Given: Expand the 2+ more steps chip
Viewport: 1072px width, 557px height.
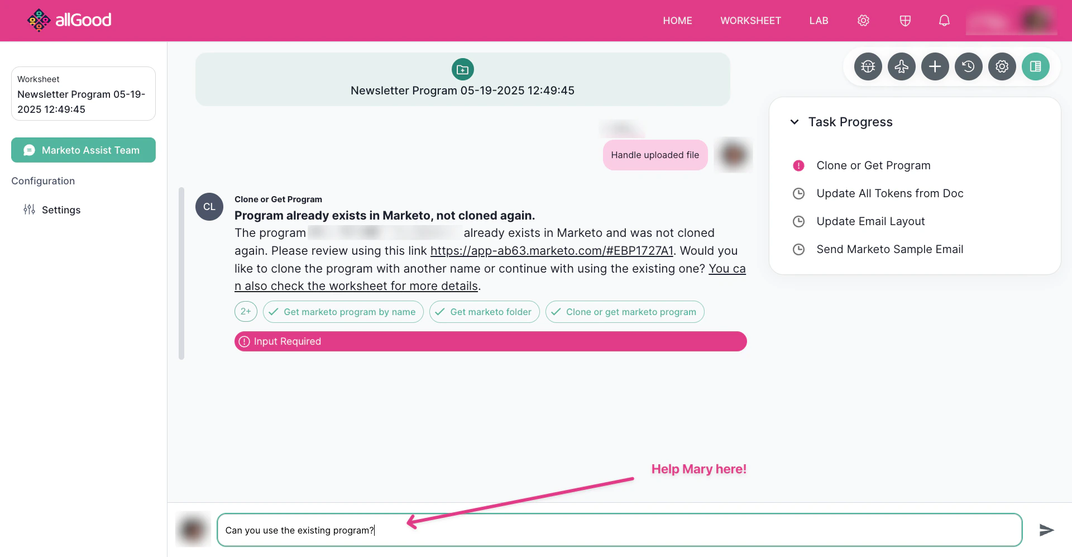Looking at the screenshot, I should coord(246,312).
